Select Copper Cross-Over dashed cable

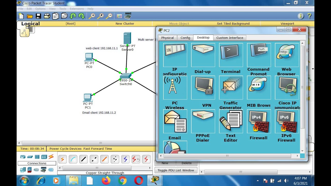94,159
